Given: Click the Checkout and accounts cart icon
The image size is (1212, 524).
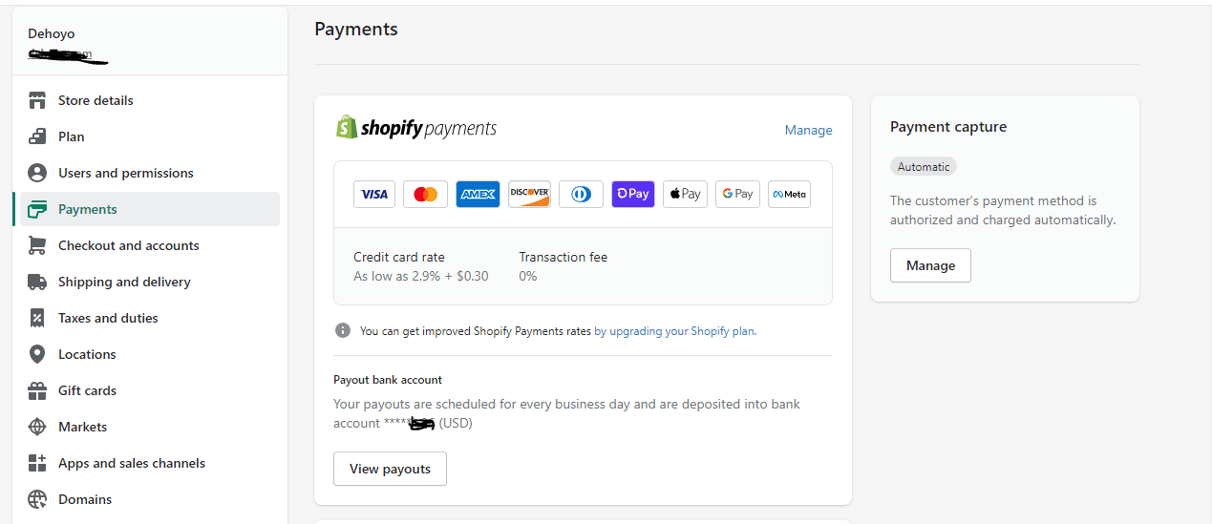Looking at the screenshot, I should [37, 245].
